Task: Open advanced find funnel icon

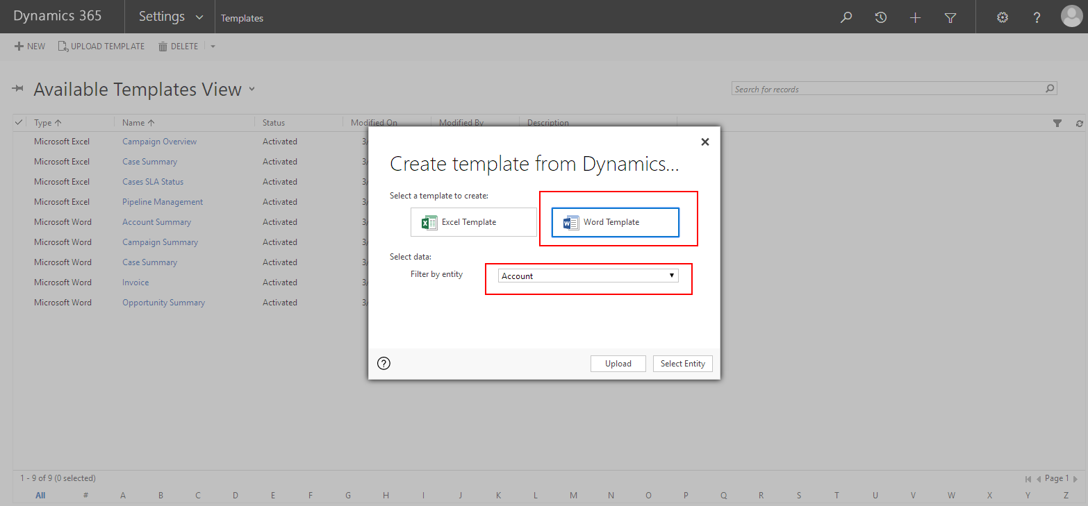Action: point(950,17)
